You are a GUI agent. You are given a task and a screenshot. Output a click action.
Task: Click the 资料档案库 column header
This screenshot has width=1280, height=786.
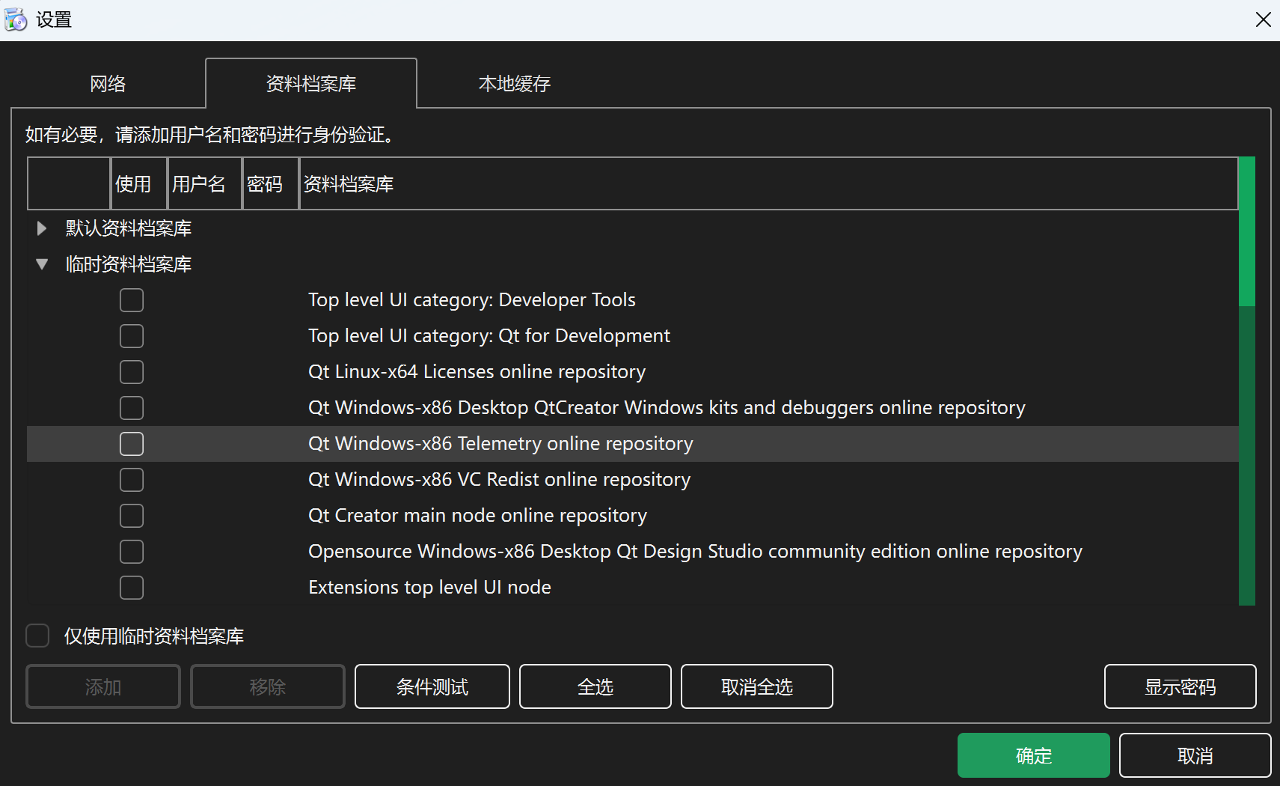tap(768, 183)
